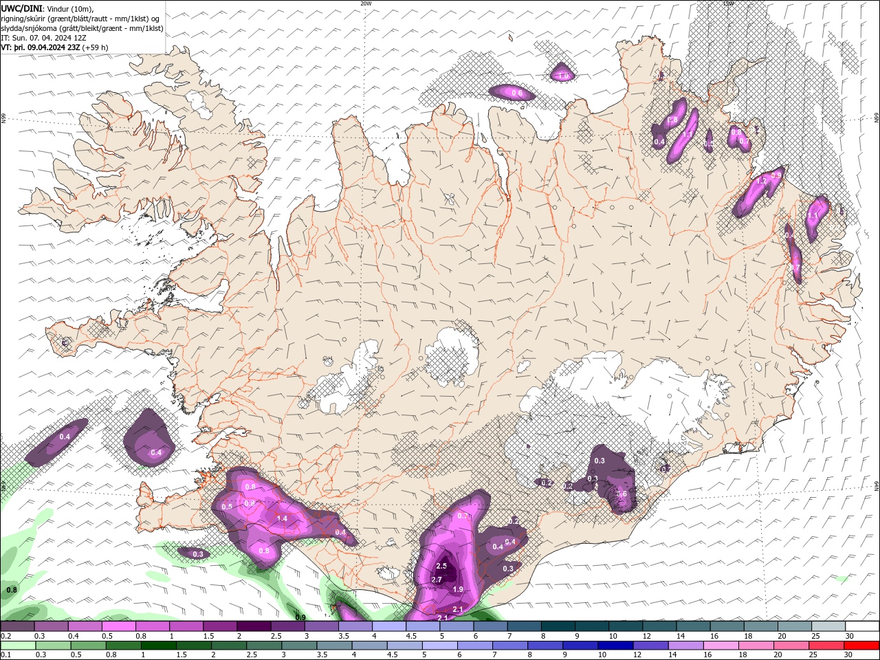Select the bright pink snow swatch between 0.5 and 0.8
880x660 pixels.
pyautogui.click(x=118, y=626)
